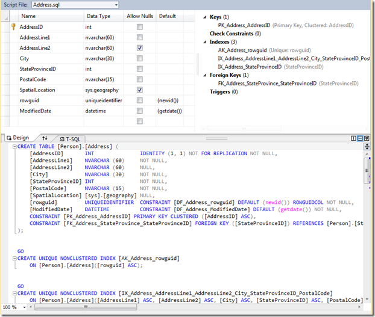Toggle Allow Nulls for AddressLine1

[140, 37]
